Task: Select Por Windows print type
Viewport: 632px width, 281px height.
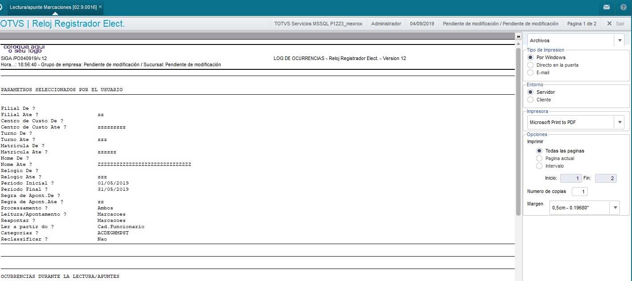Action: point(530,57)
